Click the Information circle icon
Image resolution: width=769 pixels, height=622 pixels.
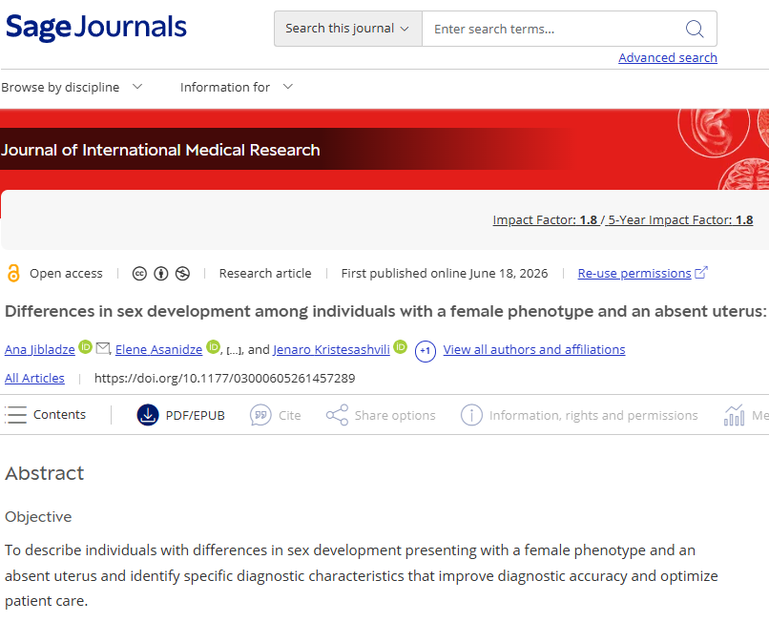tap(471, 415)
